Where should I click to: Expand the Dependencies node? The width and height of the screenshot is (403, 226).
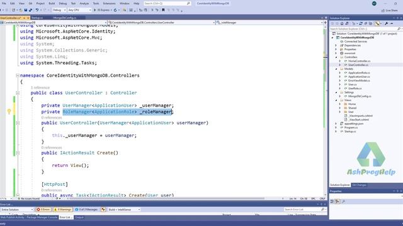pyautogui.click(x=336, y=45)
